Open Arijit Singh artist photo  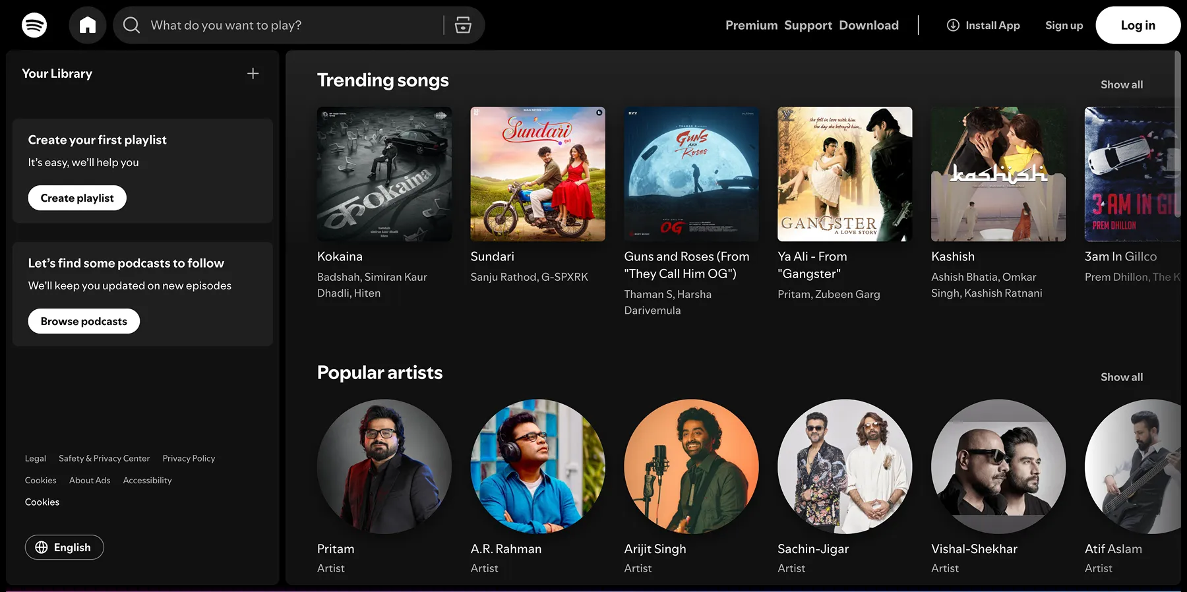click(x=691, y=467)
